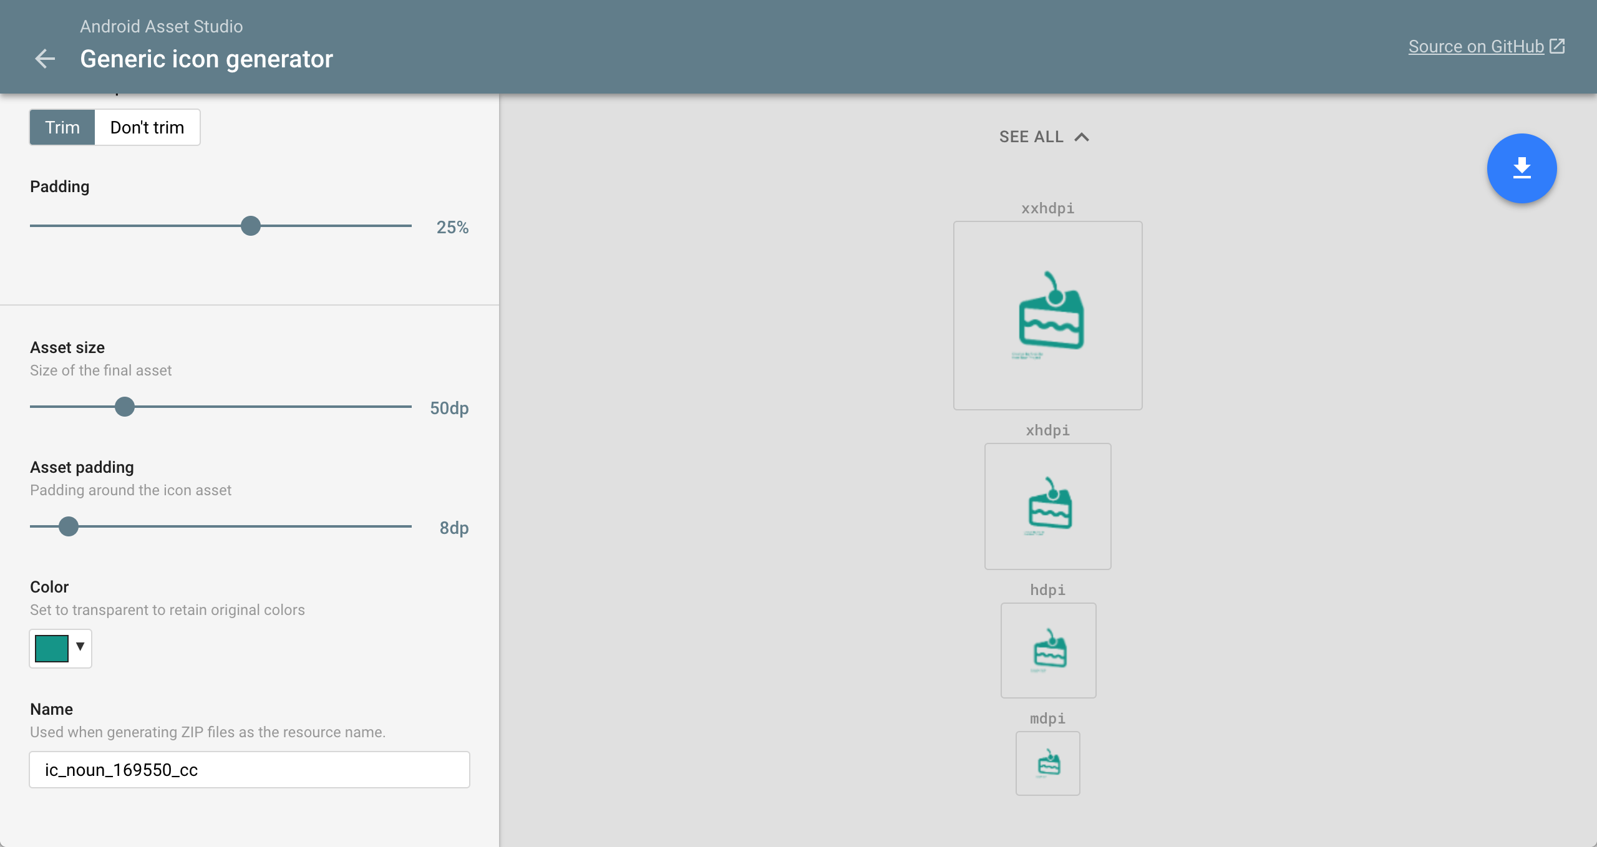Screen dimensions: 1597x847
Task: Click the Asset size slider handle
Action: pyautogui.click(x=125, y=407)
